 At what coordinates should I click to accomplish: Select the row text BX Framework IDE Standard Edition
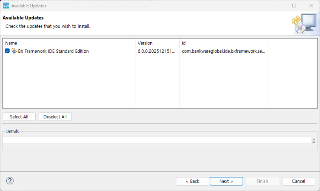(54, 51)
